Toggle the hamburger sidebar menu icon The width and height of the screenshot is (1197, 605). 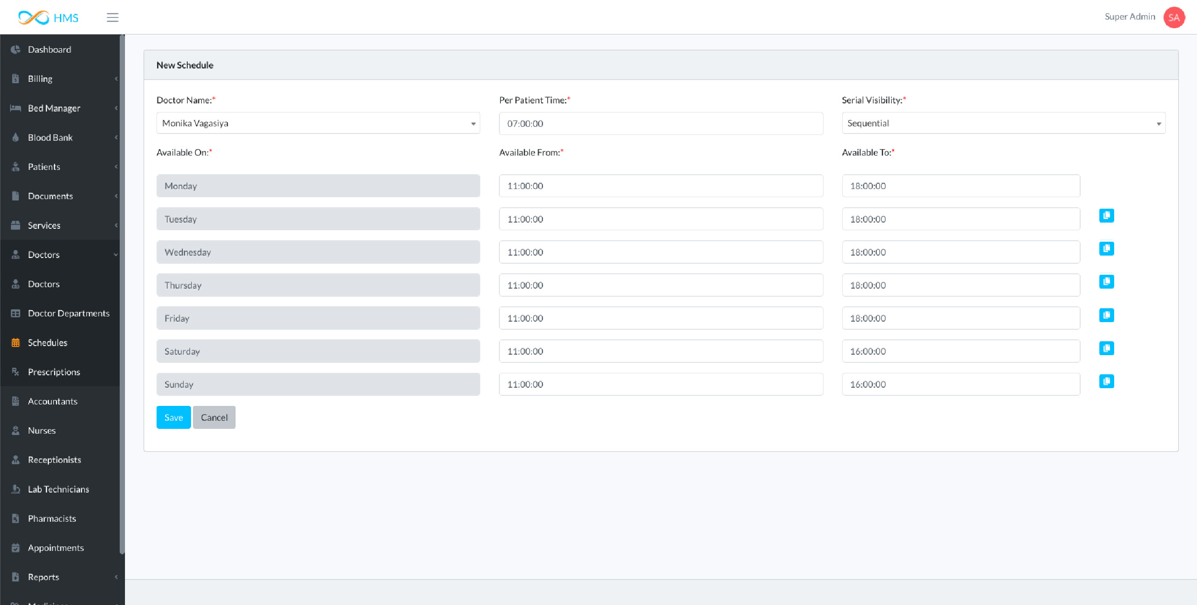(113, 18)
